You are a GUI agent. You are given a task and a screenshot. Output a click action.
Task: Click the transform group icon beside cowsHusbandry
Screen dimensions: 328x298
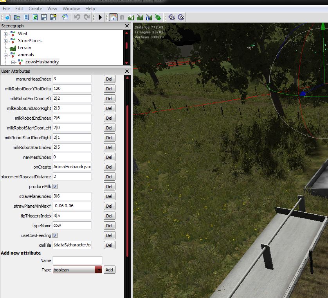[x=20, y=62]
